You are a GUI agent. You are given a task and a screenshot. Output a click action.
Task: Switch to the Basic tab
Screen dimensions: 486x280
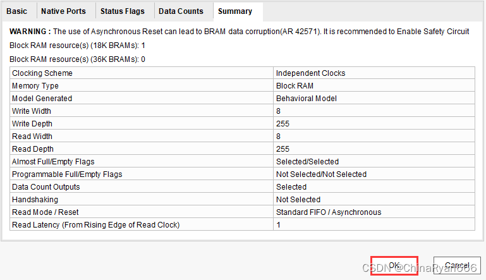point(16,11)
